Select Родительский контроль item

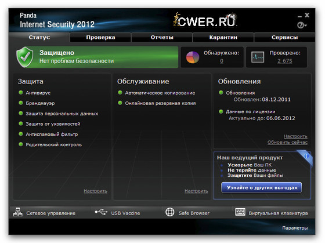[x=53, y=144]
